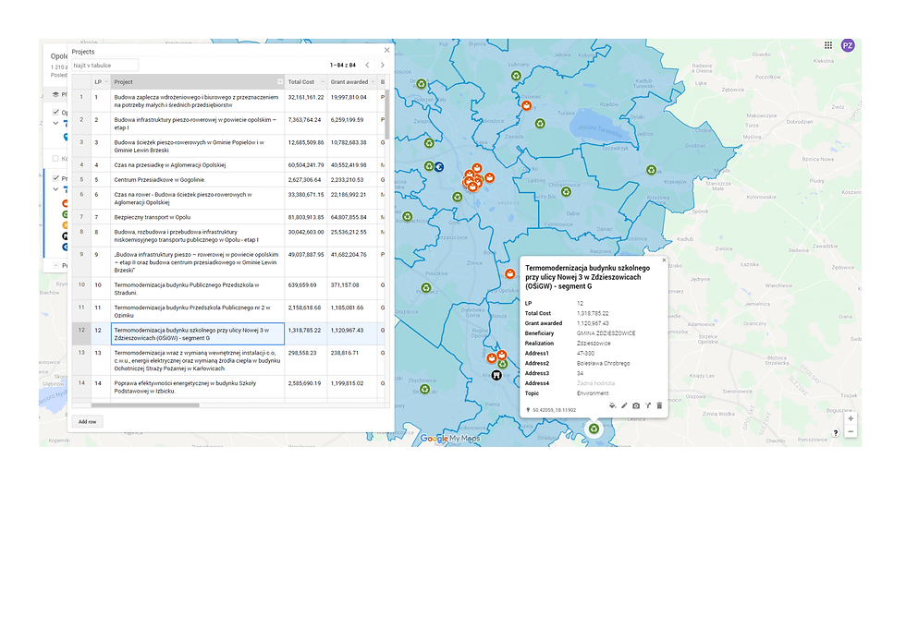Open the map help question mark
Viewport: 906px width, 640px height.
pos(836,432)
